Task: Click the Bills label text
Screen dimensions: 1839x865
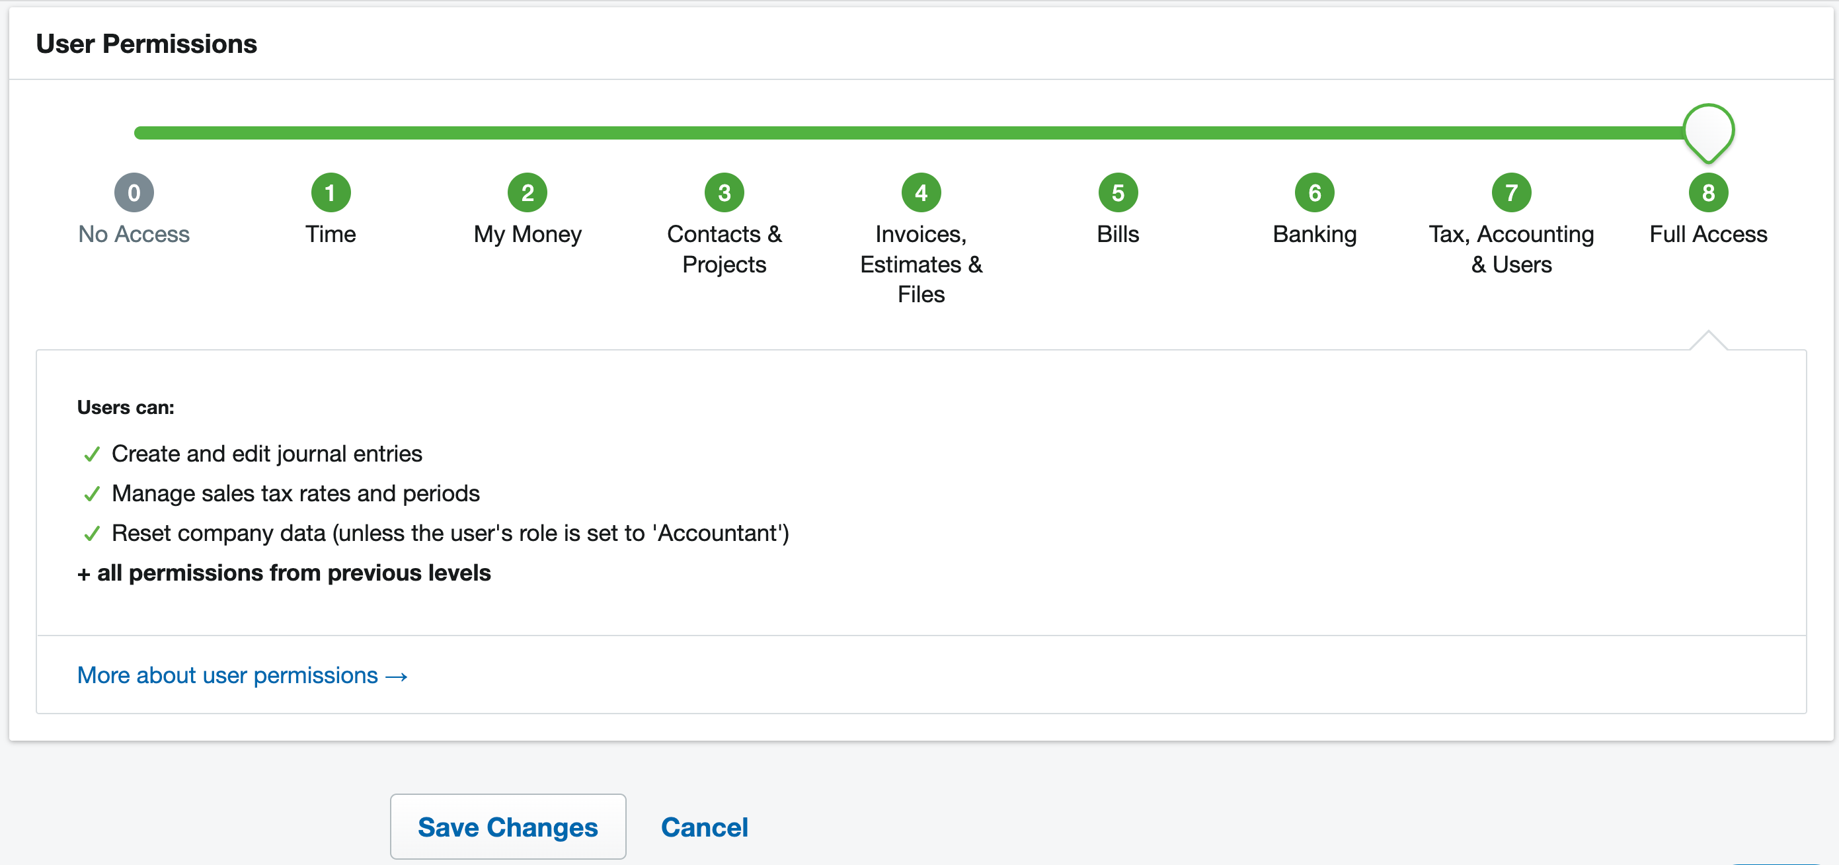Action: 1117,234
